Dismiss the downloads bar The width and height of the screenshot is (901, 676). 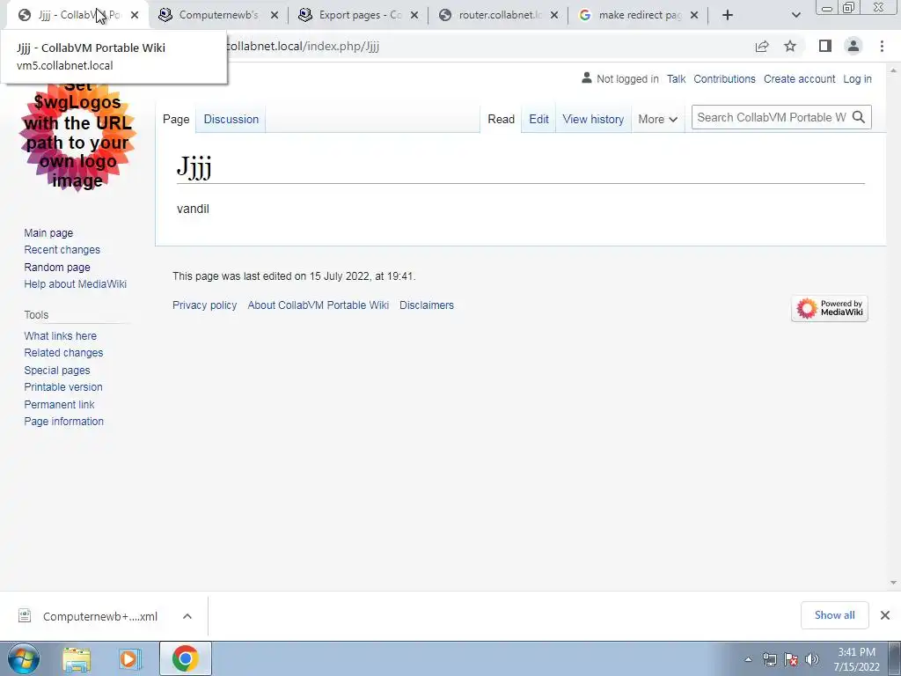885,615
